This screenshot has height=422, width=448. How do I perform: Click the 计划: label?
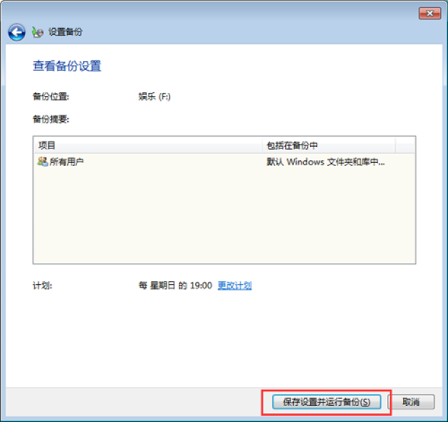pyautogui.click(x=42, y=286)
